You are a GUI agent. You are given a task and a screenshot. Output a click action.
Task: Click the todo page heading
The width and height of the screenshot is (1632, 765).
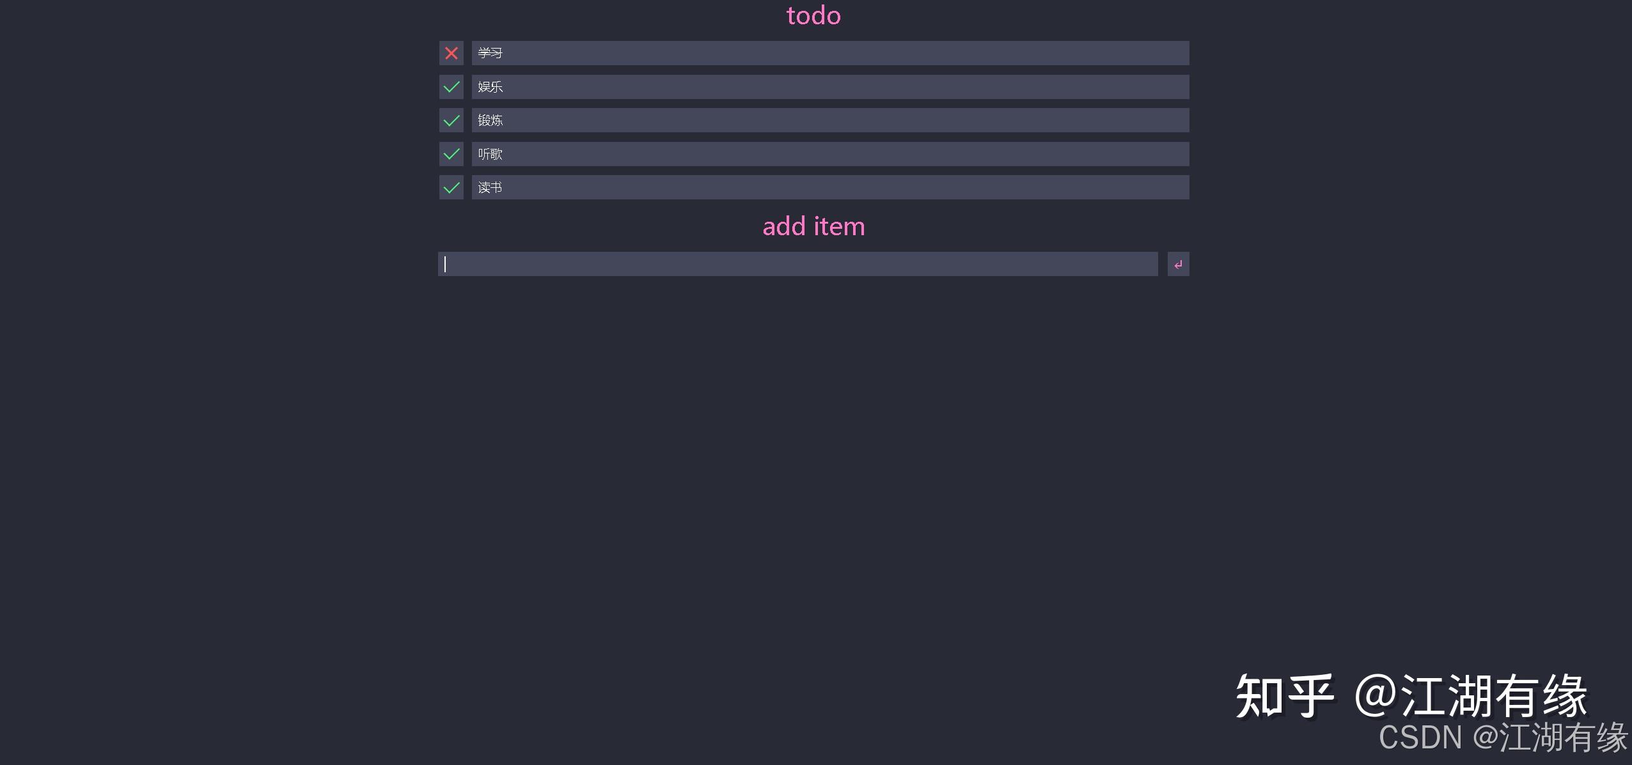tap(813, 15)
